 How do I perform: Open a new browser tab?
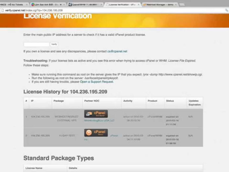click(x=182, y=5)
